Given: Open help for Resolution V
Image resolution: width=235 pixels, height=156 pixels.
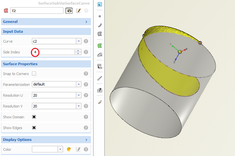Looking at the screenshot, I should coord(86,106).
